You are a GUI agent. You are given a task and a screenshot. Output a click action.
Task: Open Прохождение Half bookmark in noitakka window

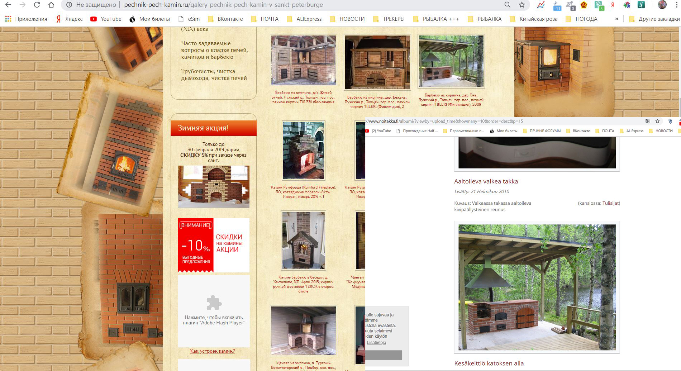(x=417, y=131)
